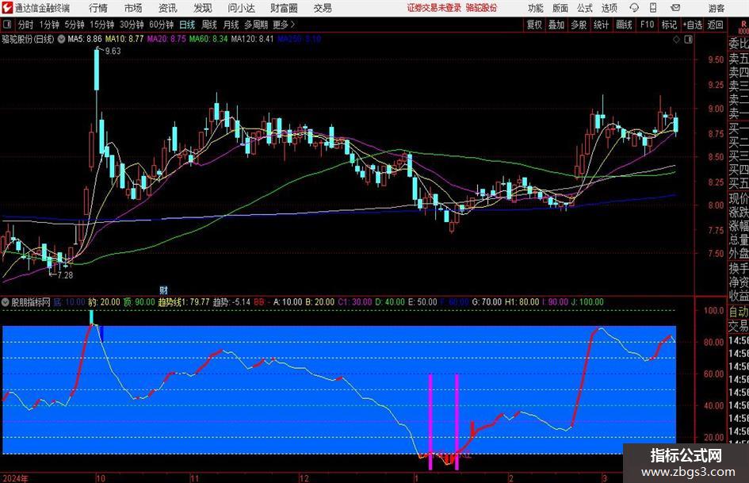
Task: Switch to the 5分钟 period tab
Action: pyautogui.click(x=75, y=25)
